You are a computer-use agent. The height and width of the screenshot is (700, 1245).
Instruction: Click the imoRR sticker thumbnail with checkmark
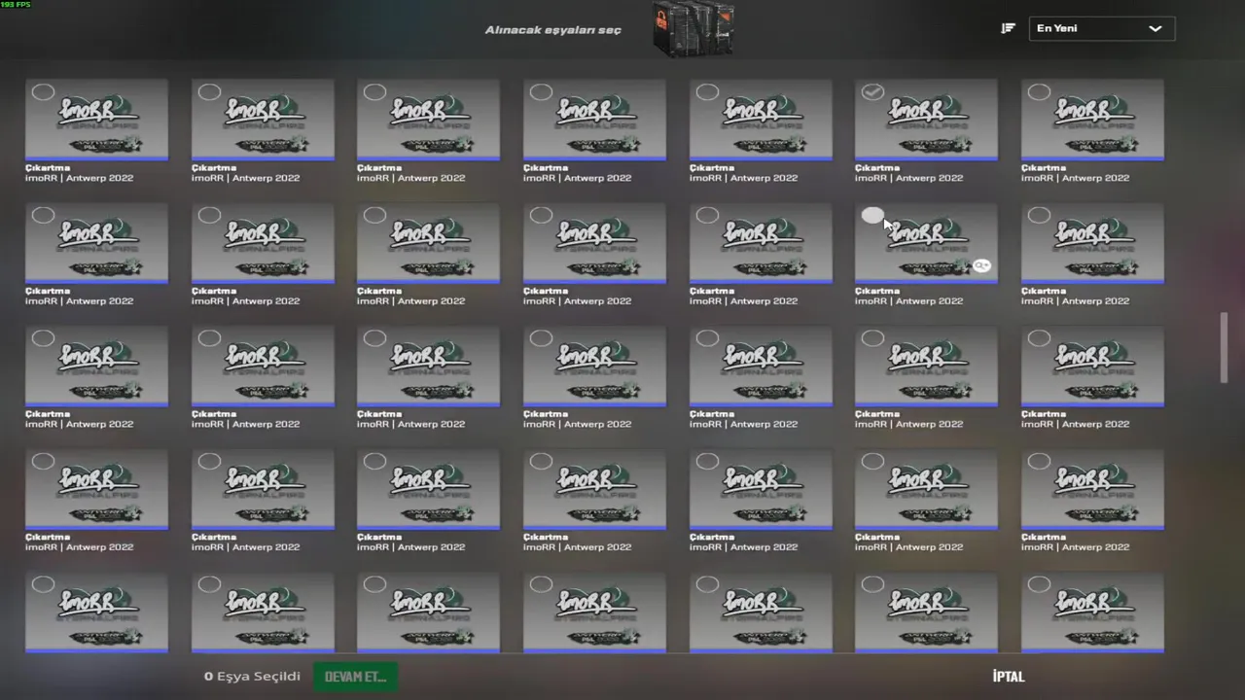click(x=926, y=120)
